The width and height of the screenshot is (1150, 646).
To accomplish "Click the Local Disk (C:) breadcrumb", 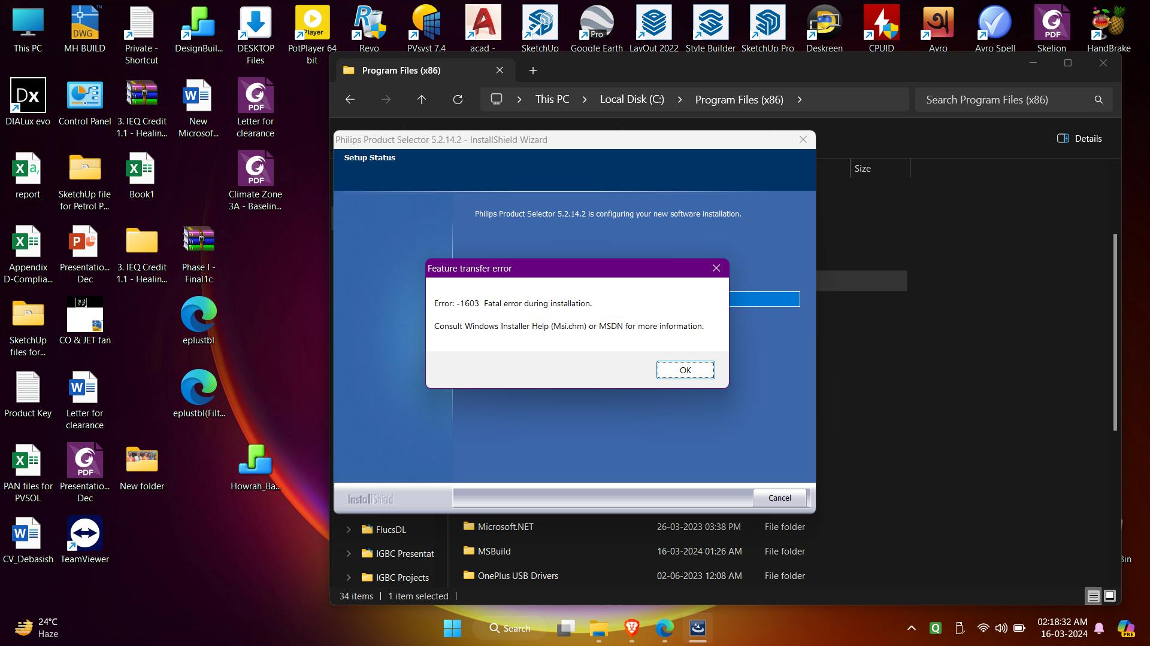I will [x=632, y=100].
